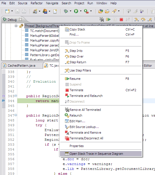This screenshot has height=175, width=155.
Task: Open the Refactor menu
Action: click(37, 3)
